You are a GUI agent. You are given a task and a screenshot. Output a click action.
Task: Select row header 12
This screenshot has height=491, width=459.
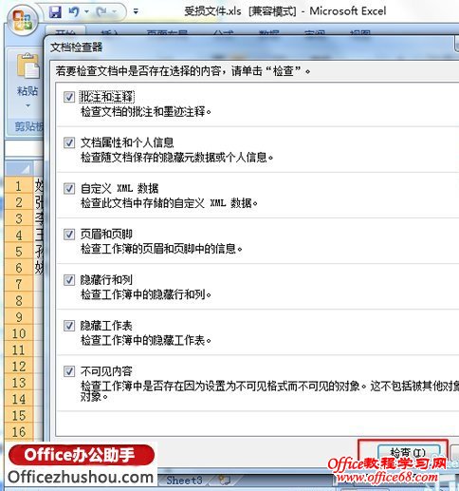[19, 367]
